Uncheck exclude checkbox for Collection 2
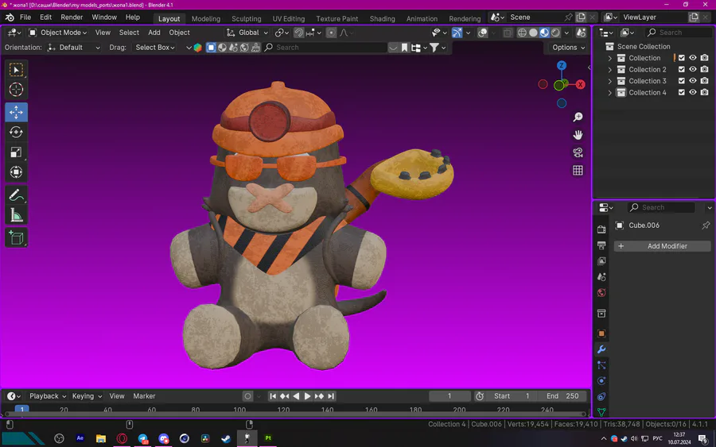The width and height of the screenshot is (716, 447). (x=681, y=69)
